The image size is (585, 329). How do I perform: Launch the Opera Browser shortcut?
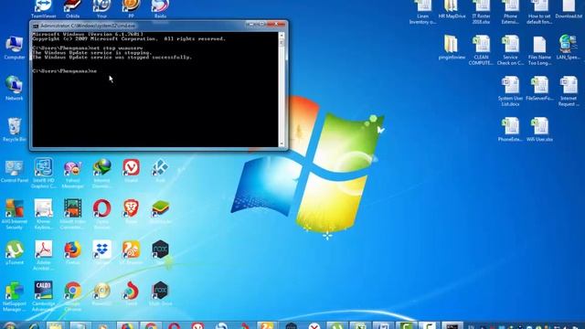tap(101, 213)
